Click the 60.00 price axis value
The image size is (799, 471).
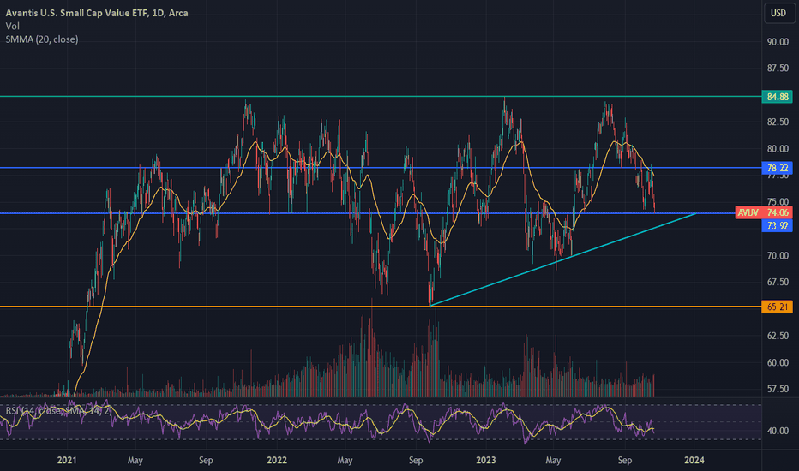pos(778,362)
